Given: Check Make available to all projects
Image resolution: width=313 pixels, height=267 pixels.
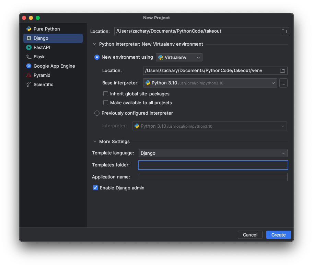Looking at the screenshot, I should tap(106, 103).
